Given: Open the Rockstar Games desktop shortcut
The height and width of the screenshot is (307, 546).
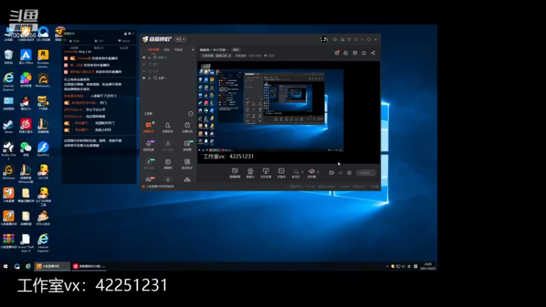Looking at the screenshot, I should pos(43,58).
